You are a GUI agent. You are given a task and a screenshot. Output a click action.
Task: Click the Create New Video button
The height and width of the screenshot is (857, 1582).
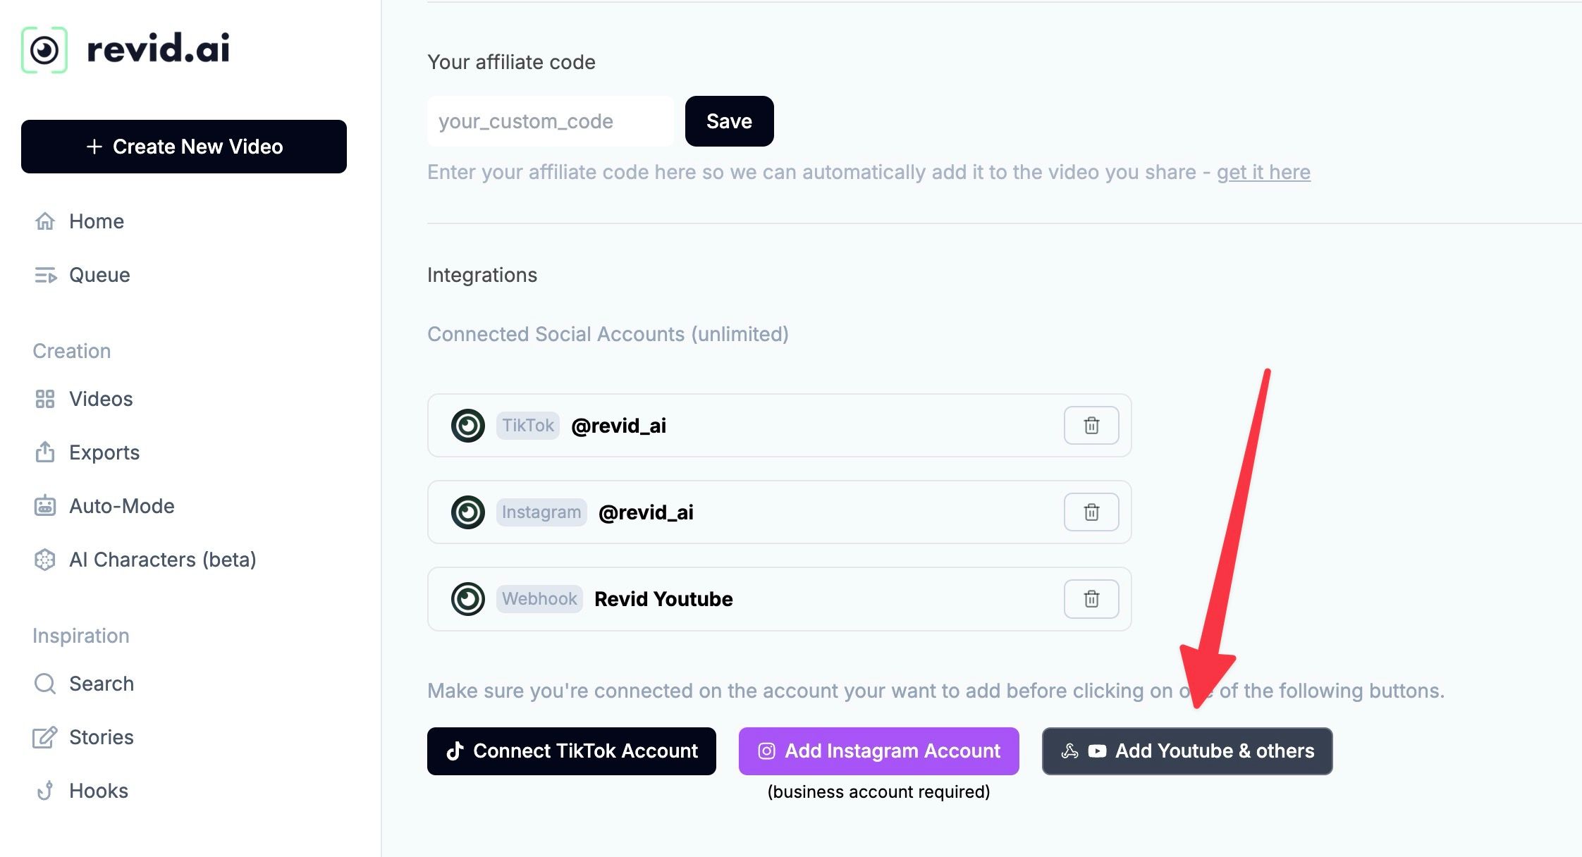184,147
